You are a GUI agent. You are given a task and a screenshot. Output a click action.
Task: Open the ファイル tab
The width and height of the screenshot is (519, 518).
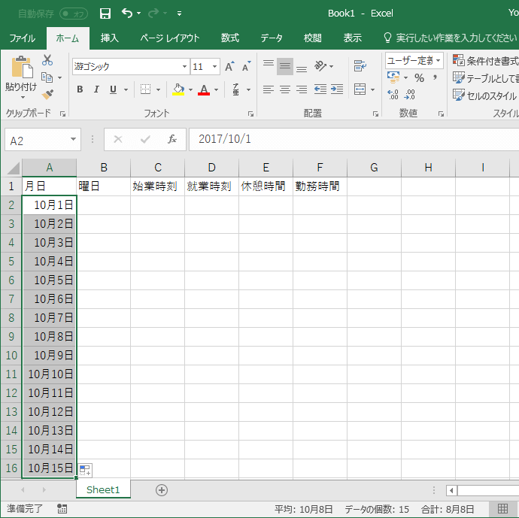click(x=22, y=38)
